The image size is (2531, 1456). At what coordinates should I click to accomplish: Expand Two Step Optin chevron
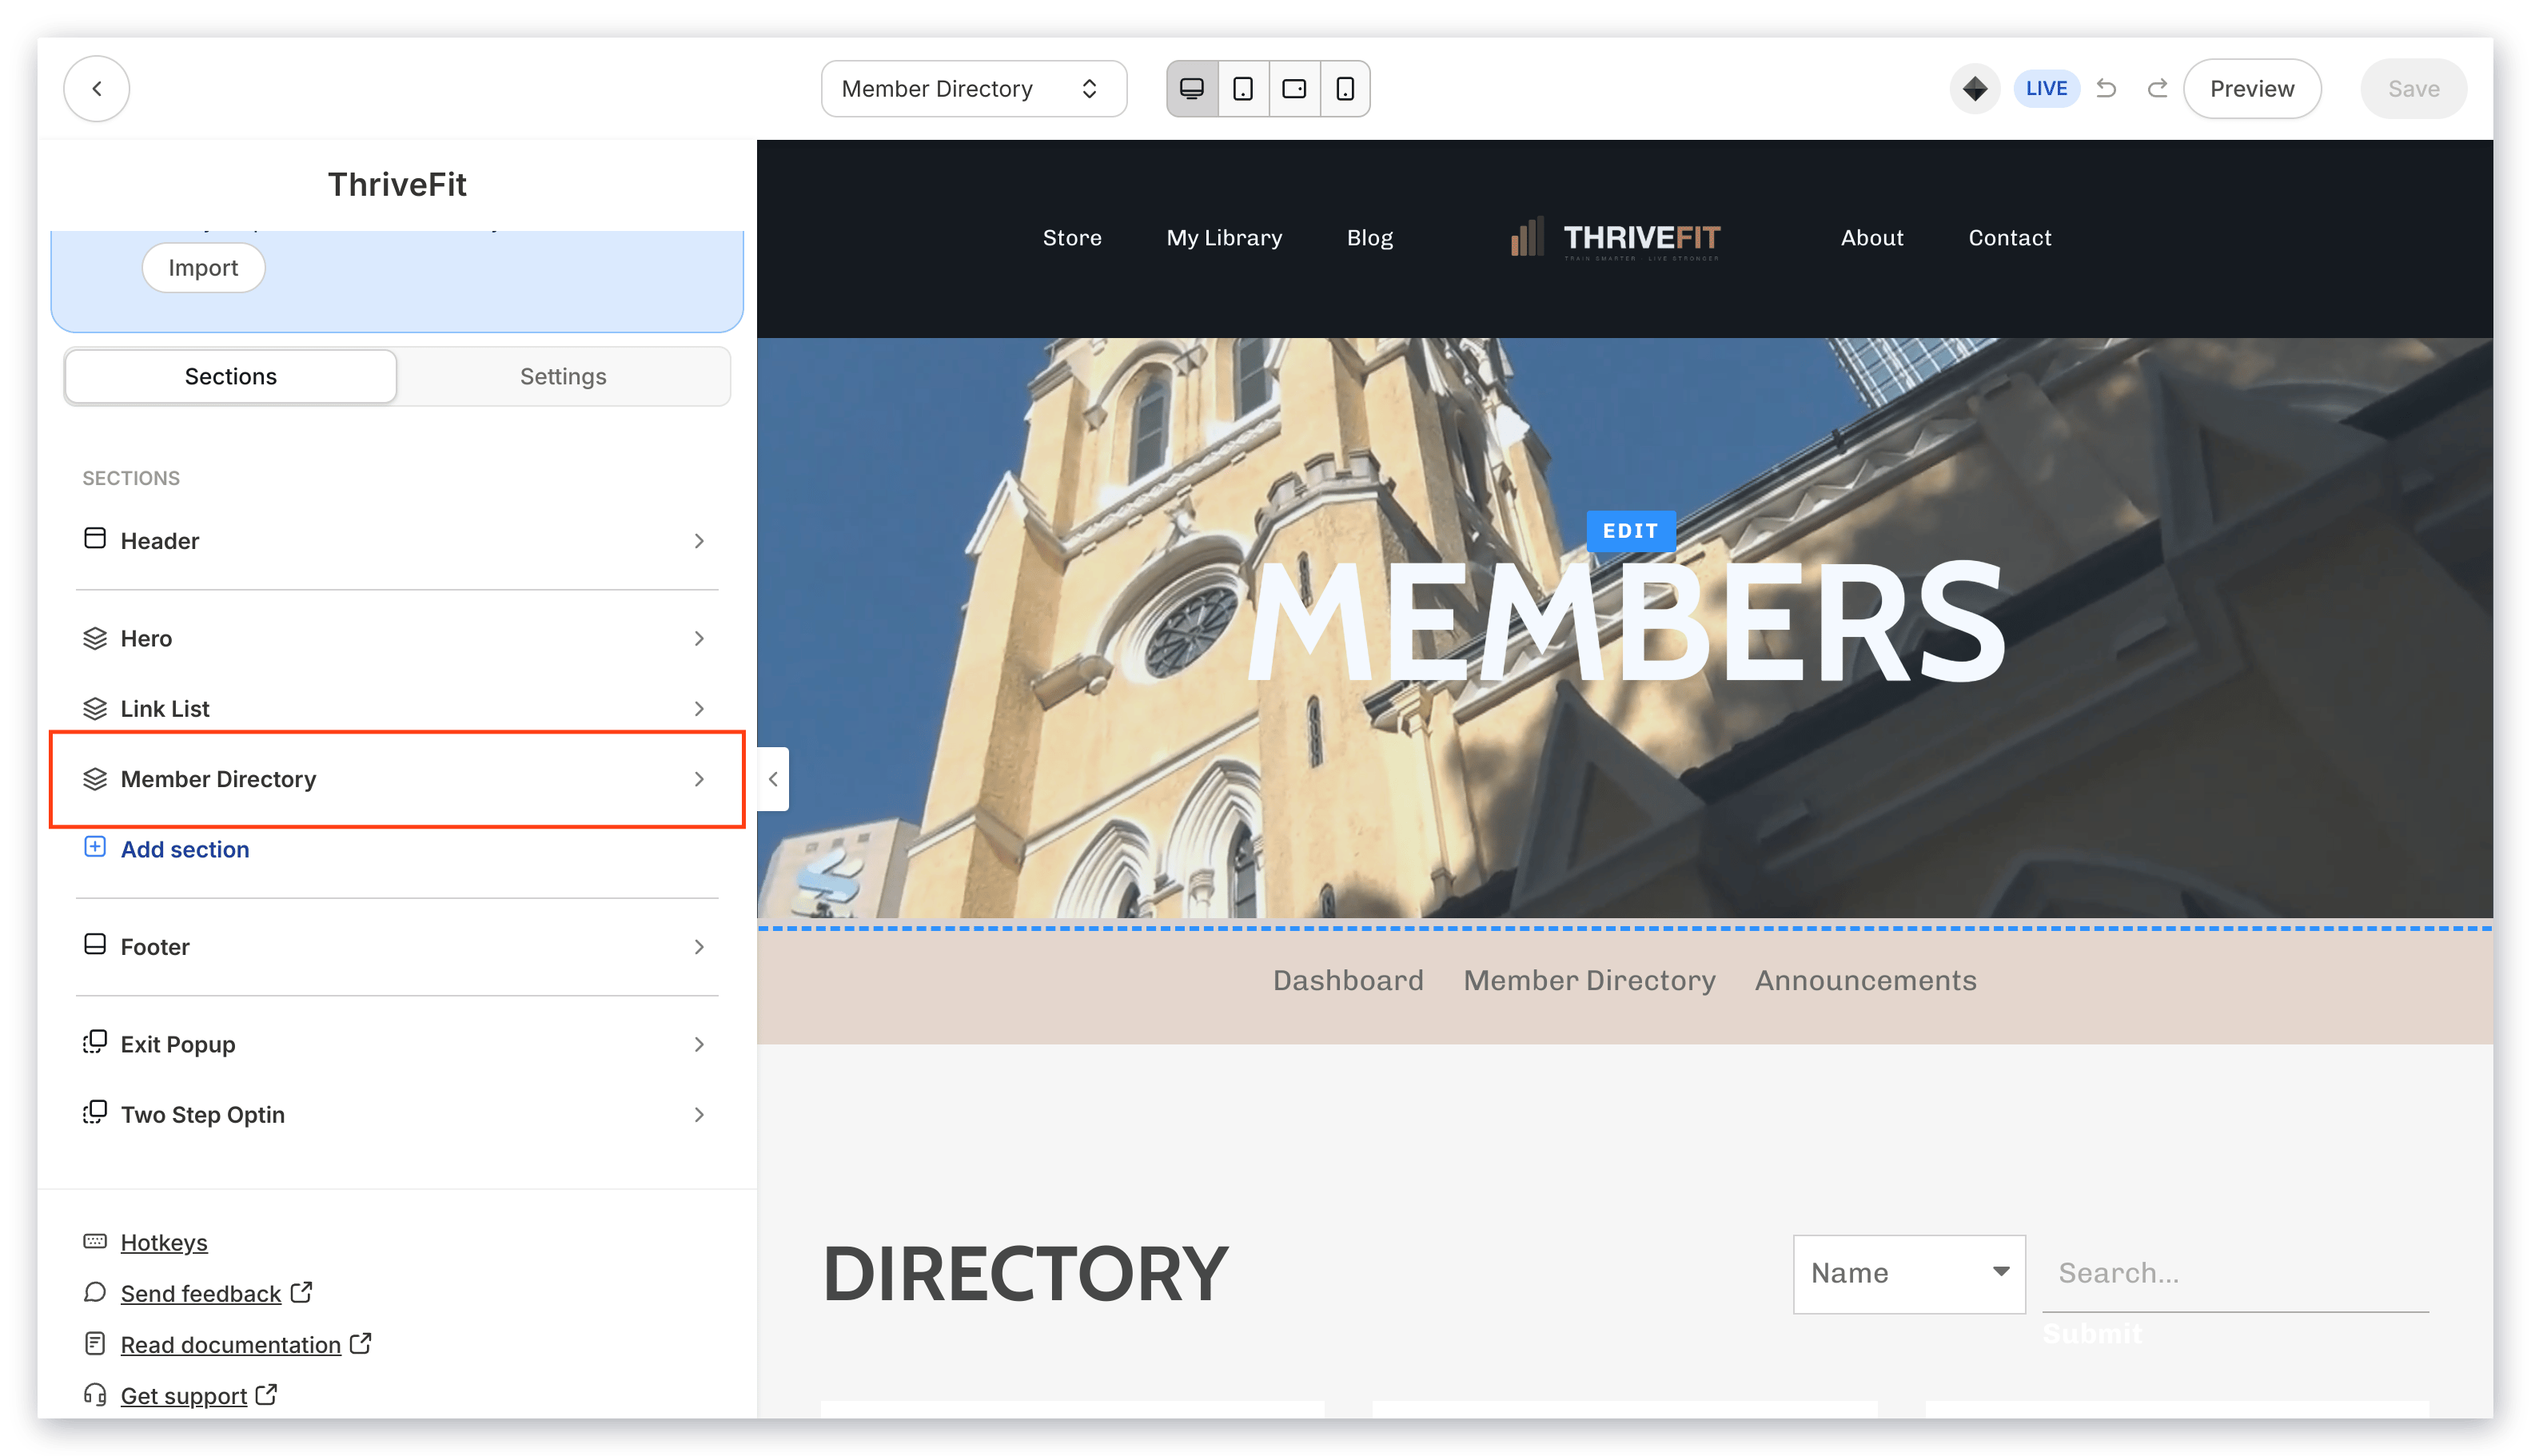pyautogui.click(x=698, y=1114)
